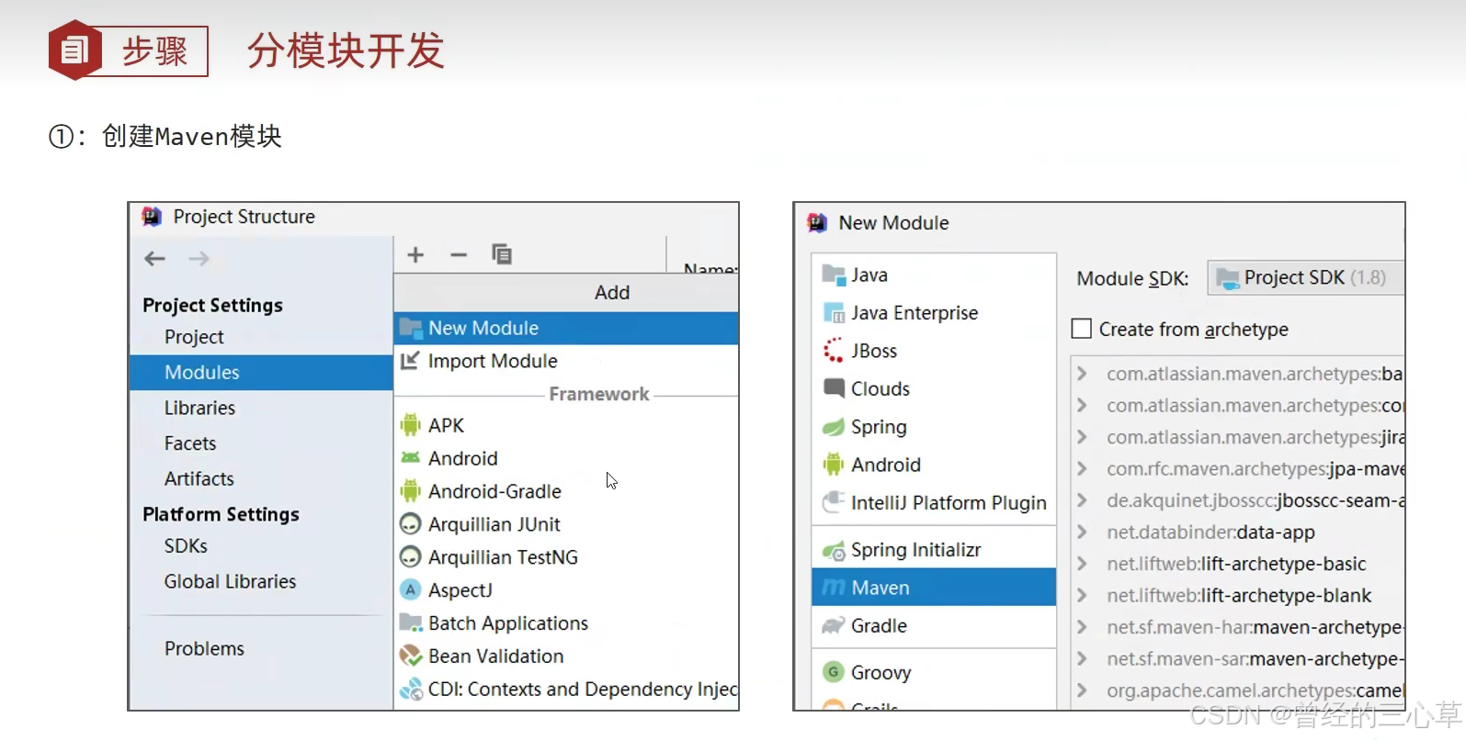The image size is (1466, 740).
Task: Select the Gradle label in New Module
Action: point(879,625)
